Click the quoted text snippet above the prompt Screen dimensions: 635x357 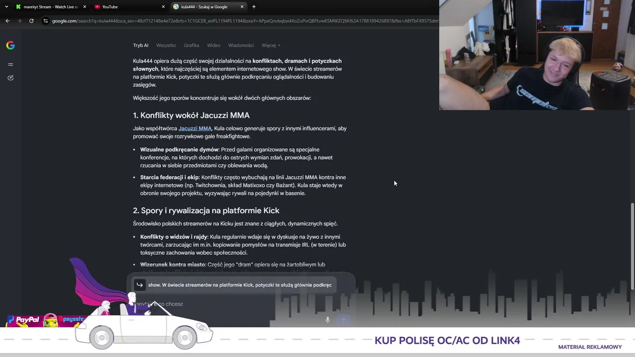(240, 285)
